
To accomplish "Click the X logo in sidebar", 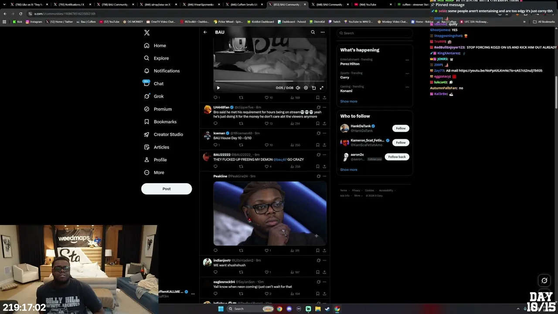I will coord(147,33).
